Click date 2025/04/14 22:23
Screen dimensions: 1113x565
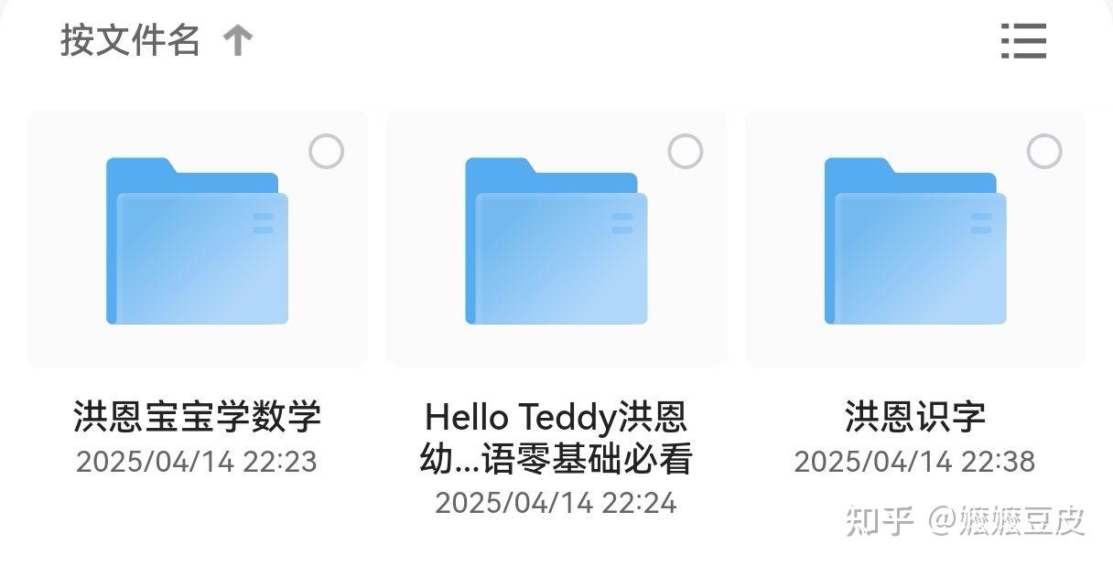tap(197, 462)
